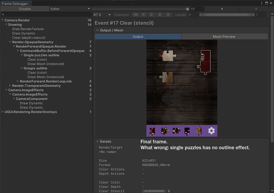Show only the alpha channel
This screenshot has width=274, height=193.
(x=168, y=15)
